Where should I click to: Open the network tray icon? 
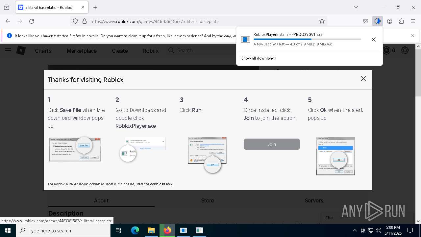371,230
